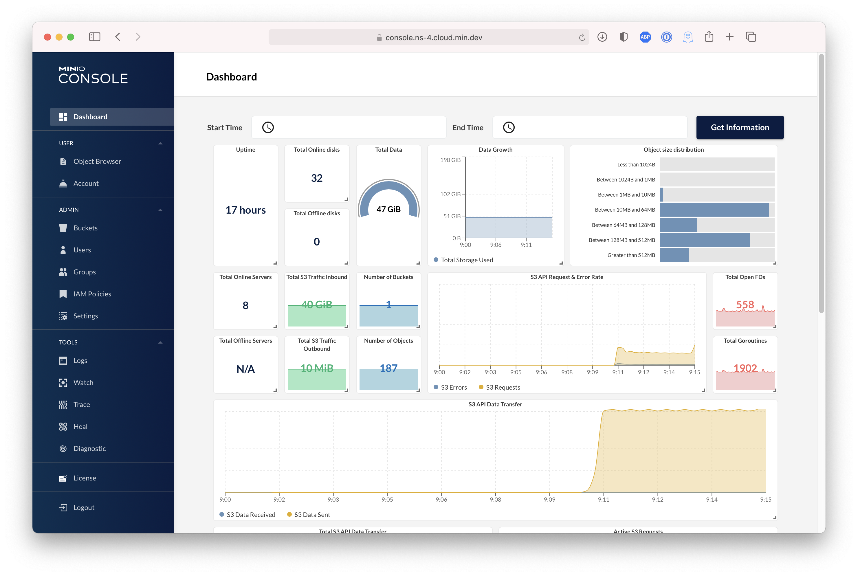Switch to the Dashboard menu item

(x=90, y=116)
